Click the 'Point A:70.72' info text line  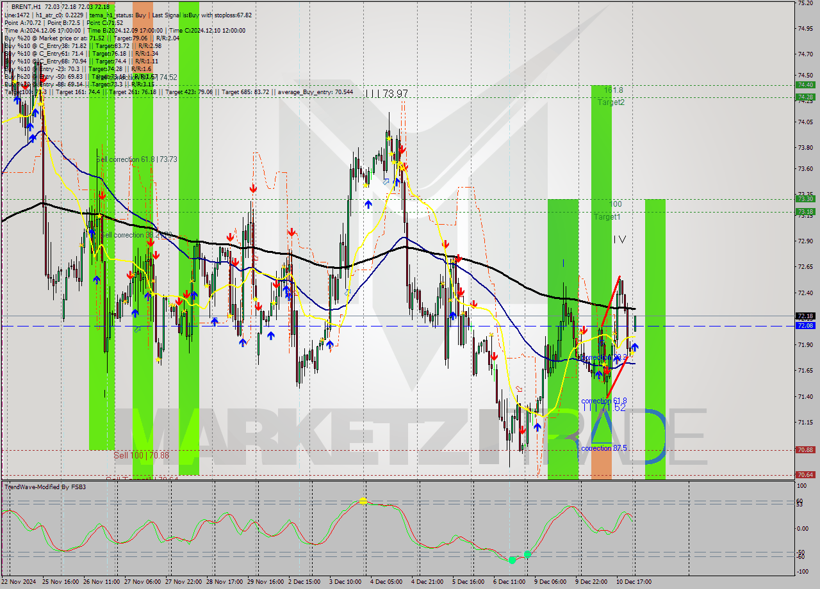click(24, 22)
